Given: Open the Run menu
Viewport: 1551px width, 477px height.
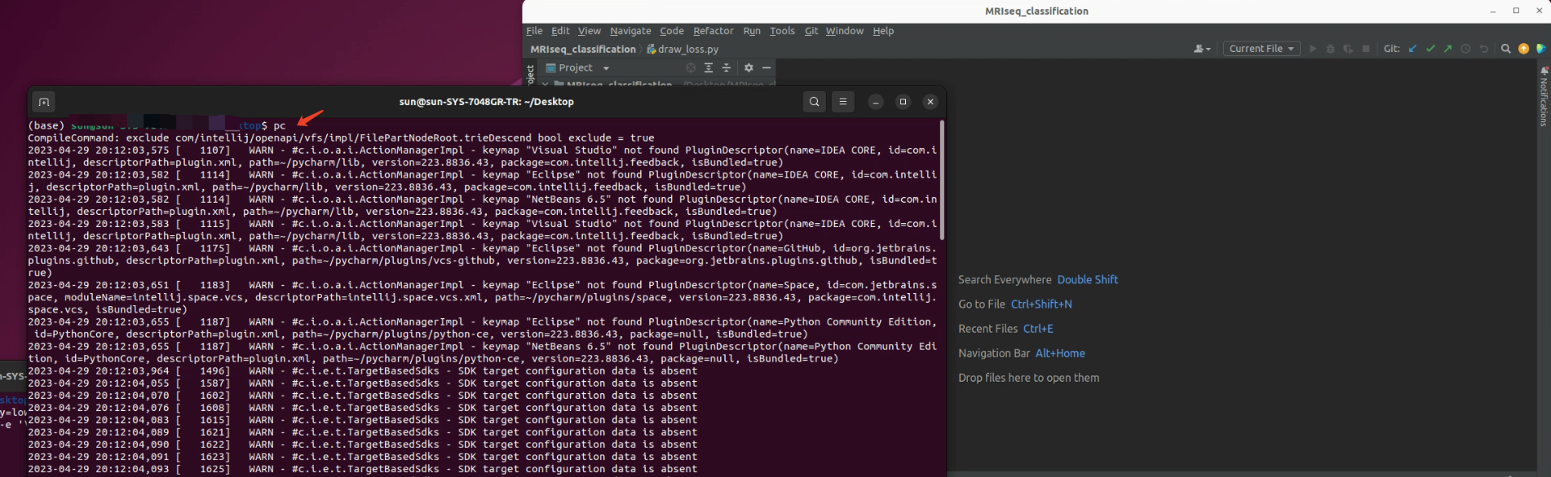Looking at the screenshot, I should pyautogui.click(x=752, y=31).
